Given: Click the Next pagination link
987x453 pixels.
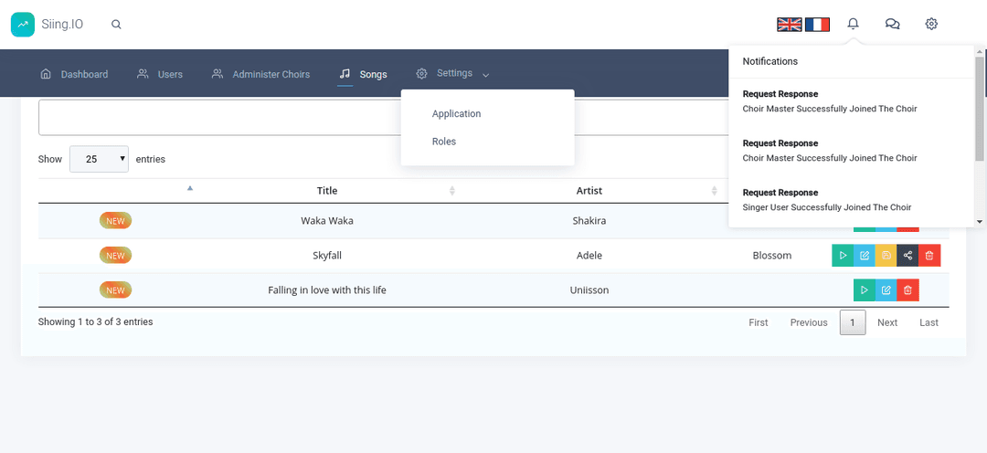Looking at the screenshot, I should [887, 322].
